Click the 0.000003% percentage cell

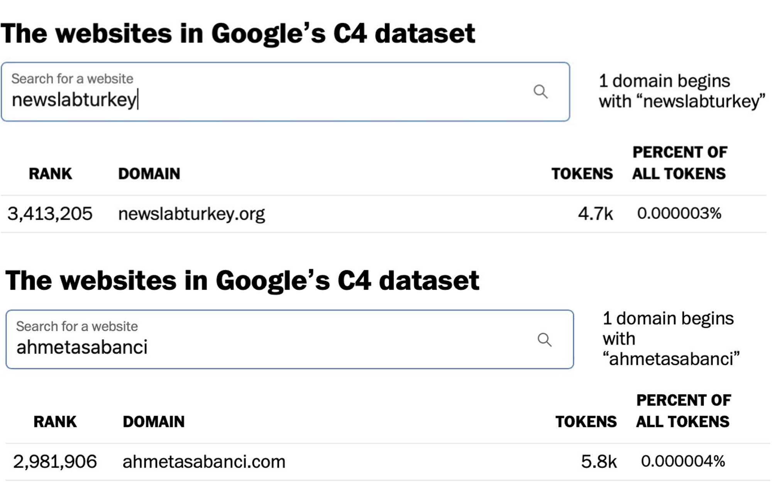tap(679, 213)
